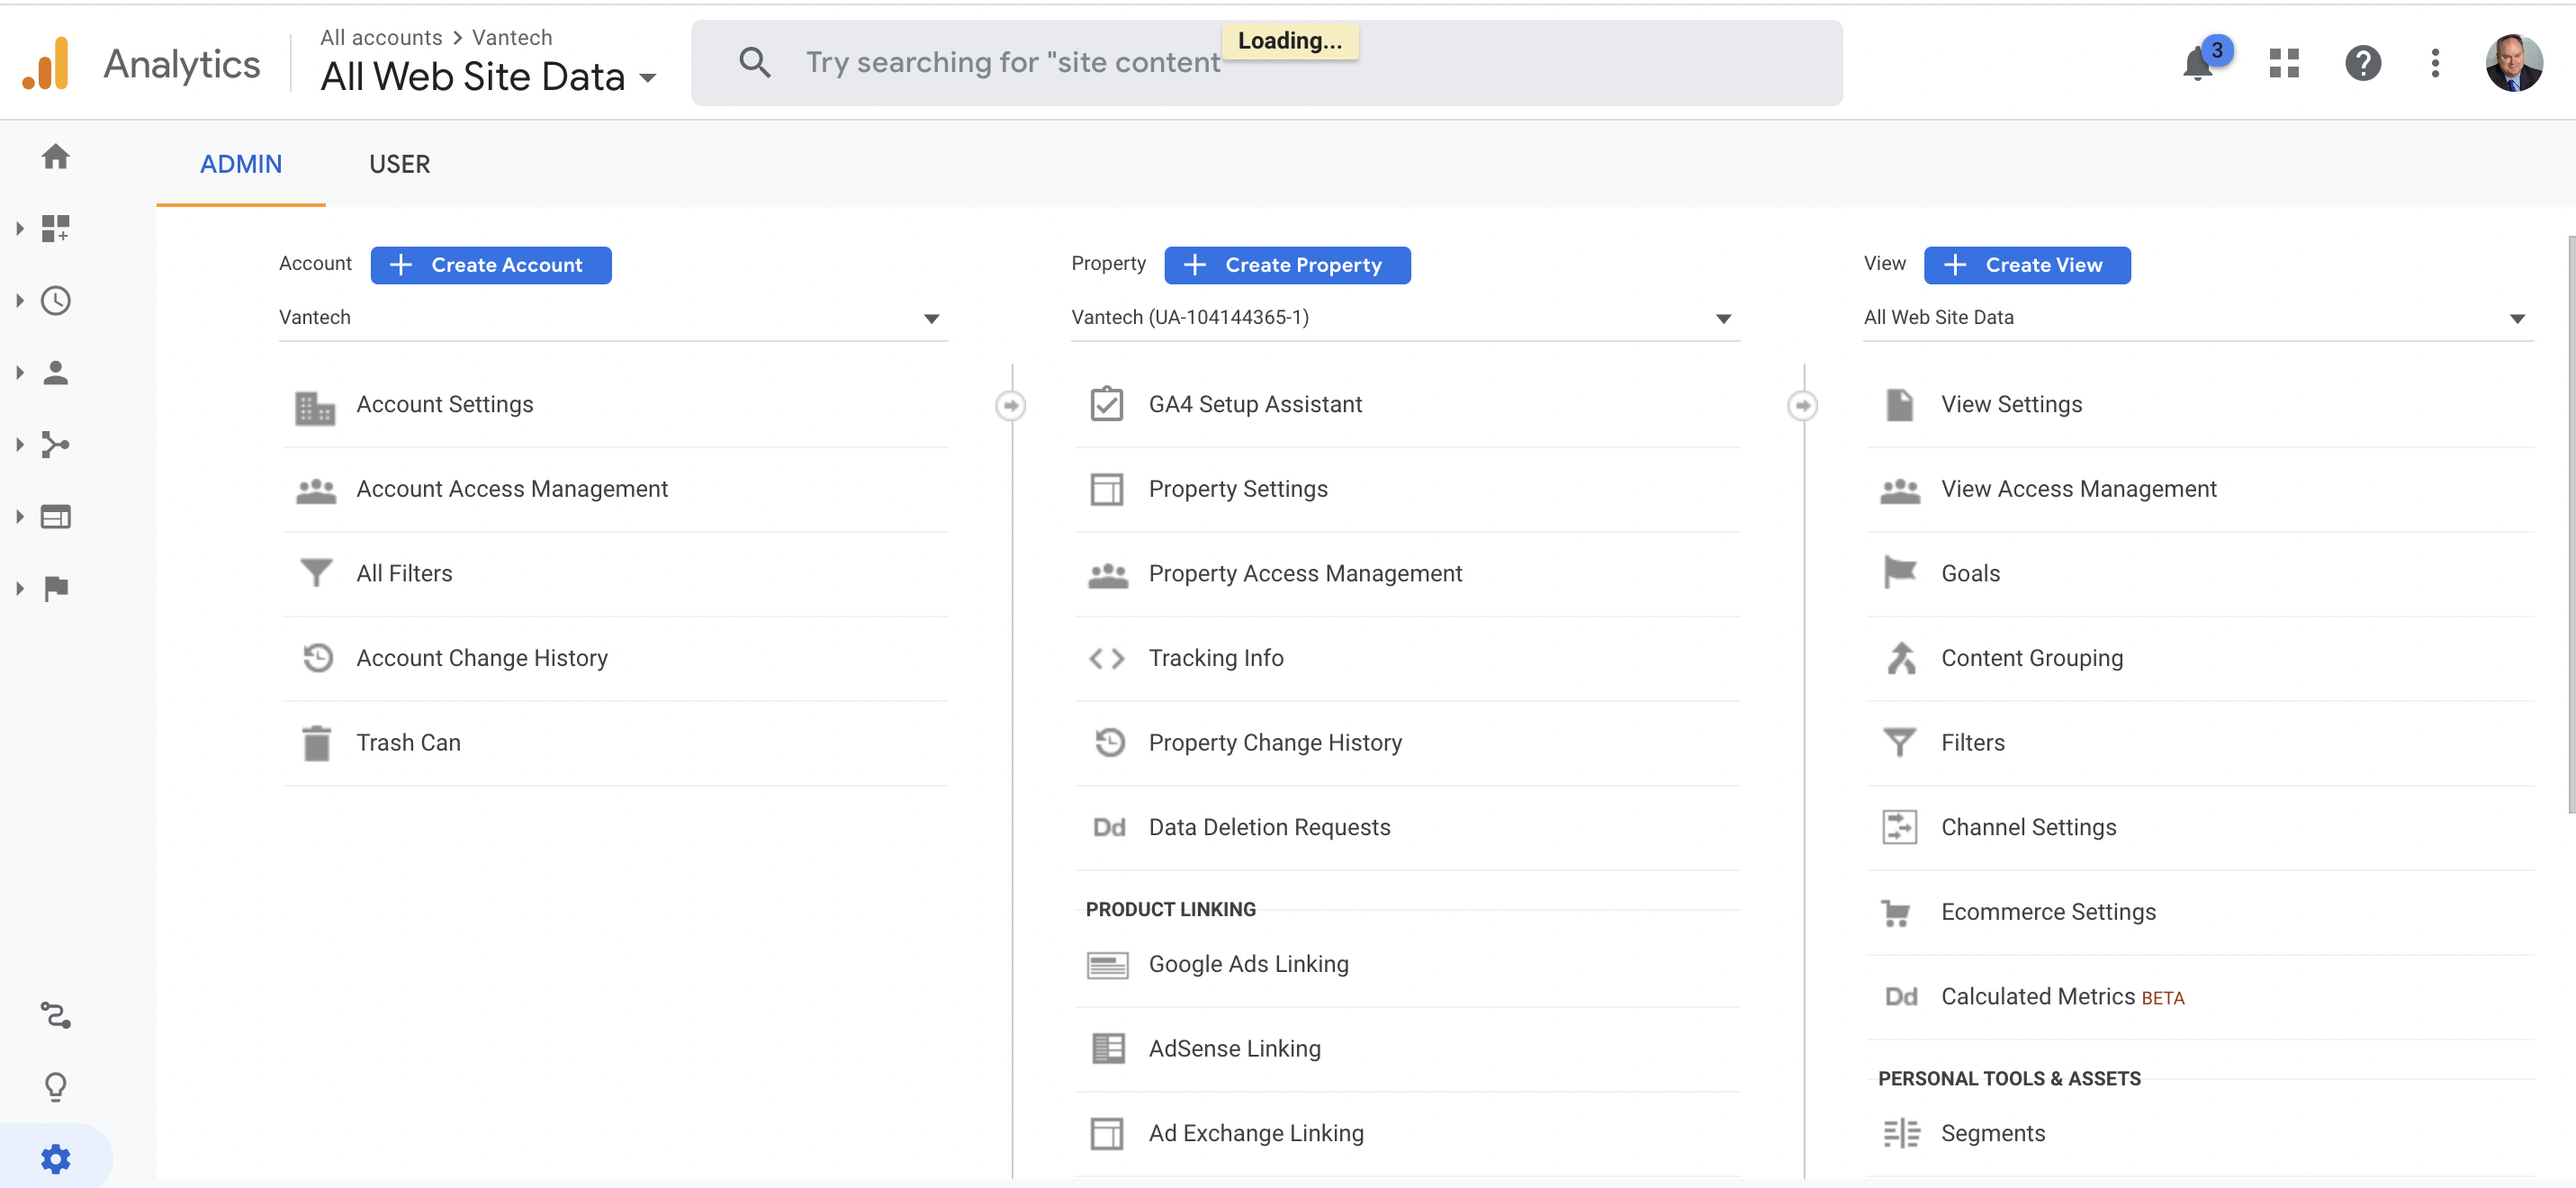
Task: Open Audience person icon in sidebar
Action: [56, 372]
